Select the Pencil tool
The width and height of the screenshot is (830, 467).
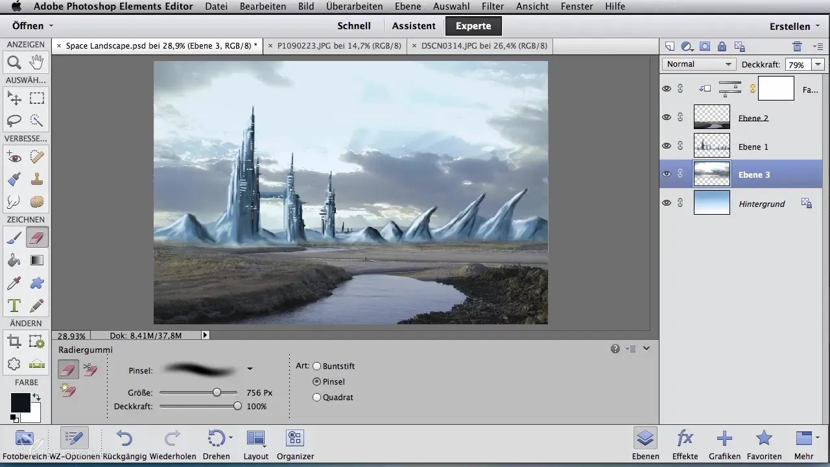pyautogui.click(x=37, y=305)
